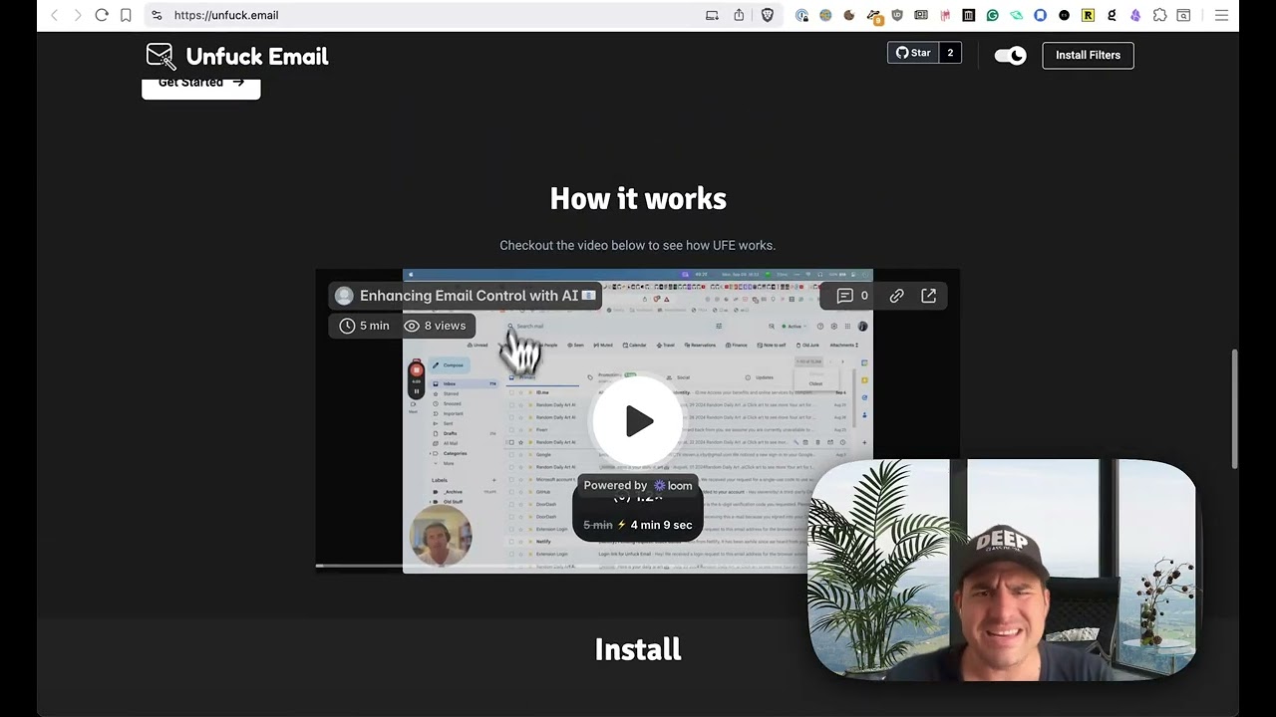Open the globe extension icon

tap(825, 15)
